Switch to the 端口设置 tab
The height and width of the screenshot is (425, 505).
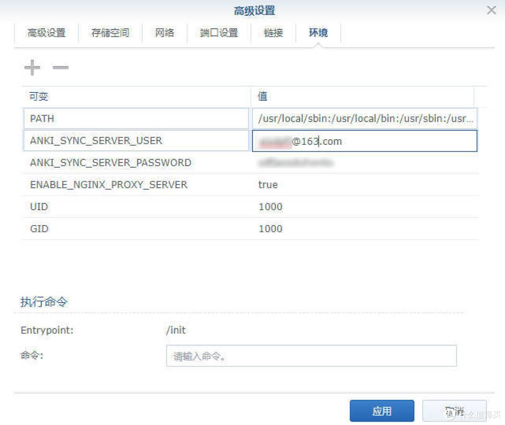tap(218, 33)
